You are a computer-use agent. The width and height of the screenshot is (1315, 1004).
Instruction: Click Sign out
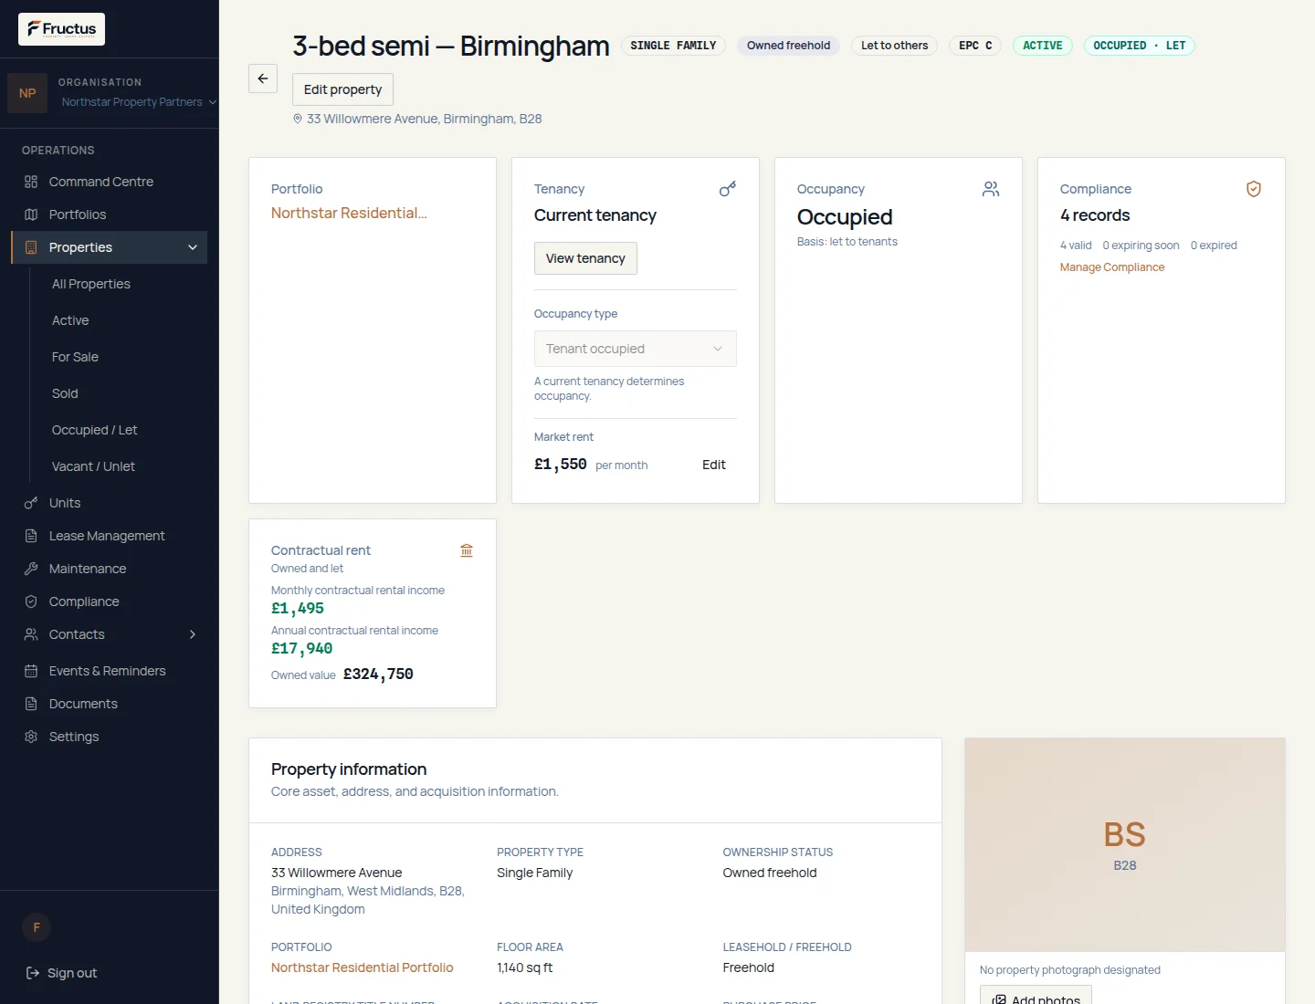coord(61,973)
